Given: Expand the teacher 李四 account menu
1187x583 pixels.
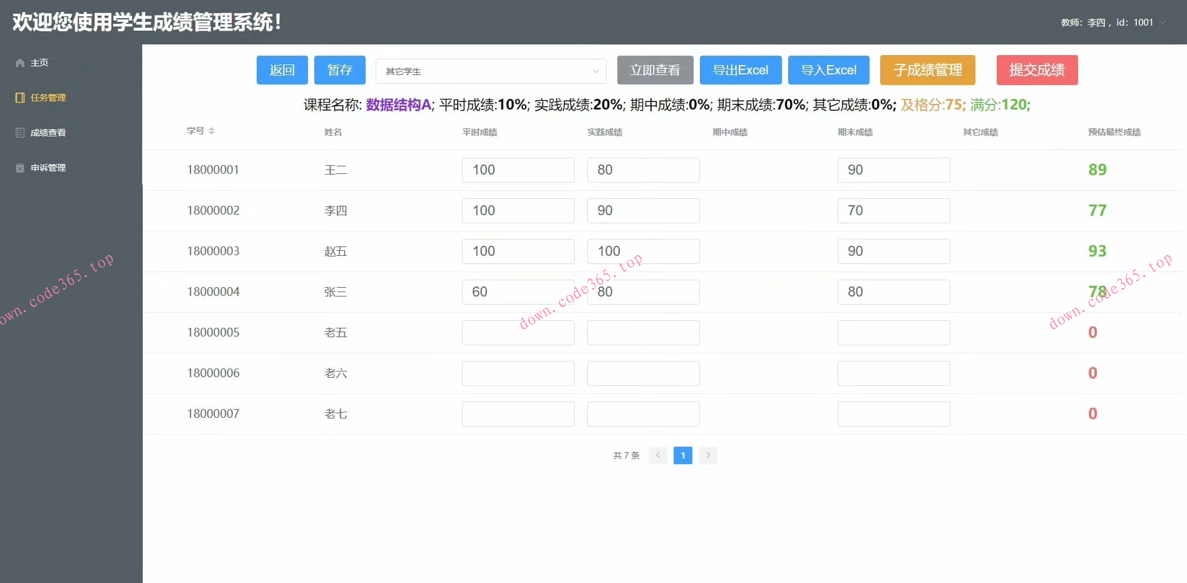Looking at the screenshot, I should click(x=1113, y=22).
